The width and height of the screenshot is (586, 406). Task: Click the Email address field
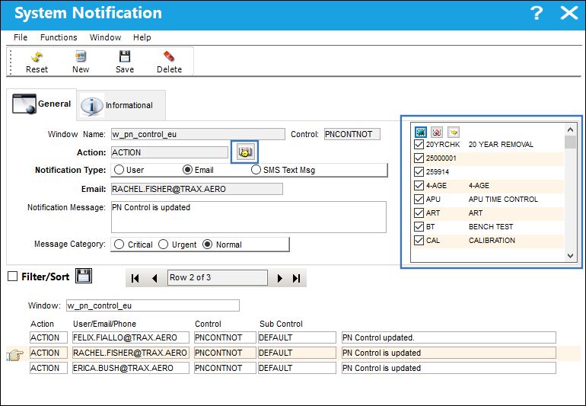(196, 189)
